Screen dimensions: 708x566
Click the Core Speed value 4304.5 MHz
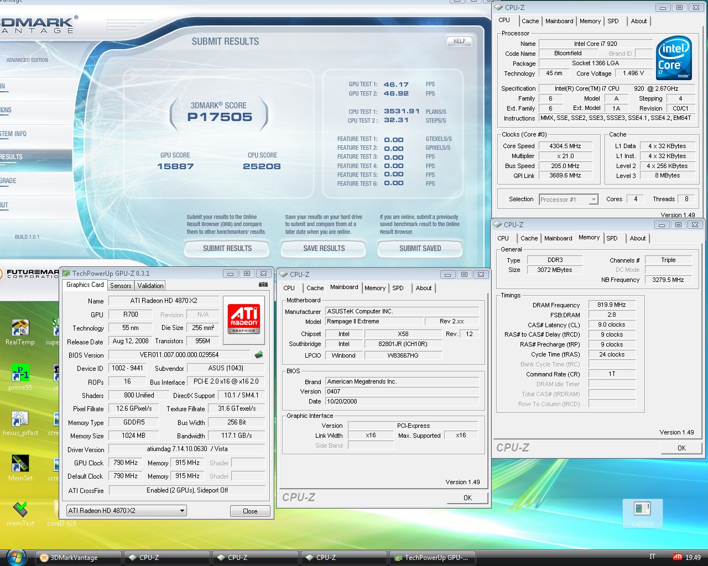565,146
